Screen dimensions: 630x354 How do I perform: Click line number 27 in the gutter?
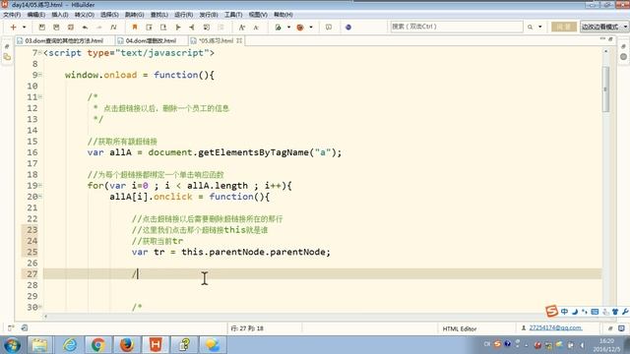[x=31, y=274]
